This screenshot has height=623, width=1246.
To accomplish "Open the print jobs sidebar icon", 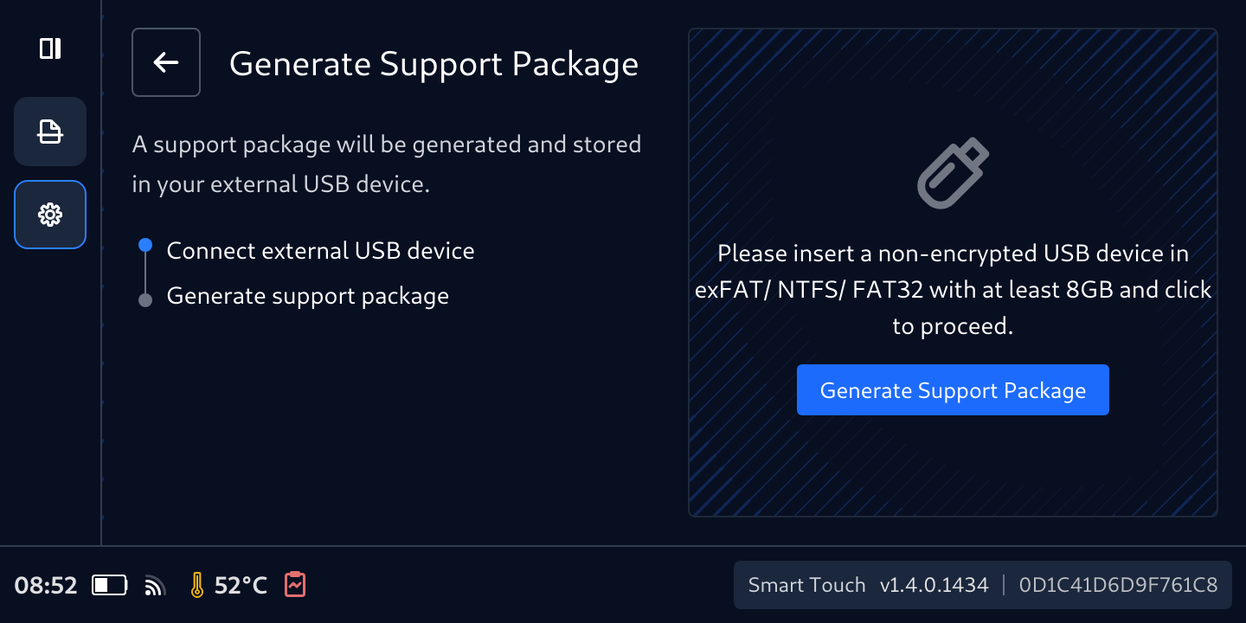I will (x=50, y=132).
